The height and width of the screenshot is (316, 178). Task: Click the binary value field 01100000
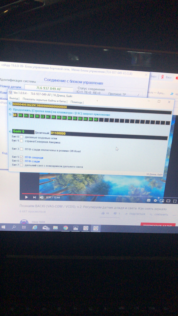(109, 135)
